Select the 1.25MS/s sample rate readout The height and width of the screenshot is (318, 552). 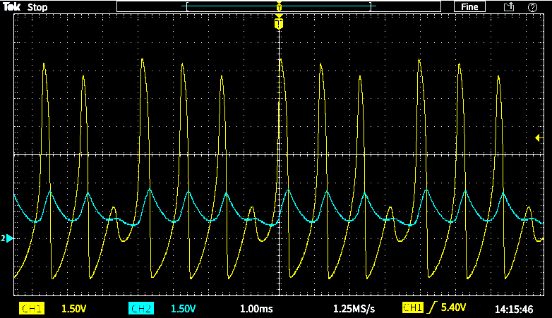point(354,308)
